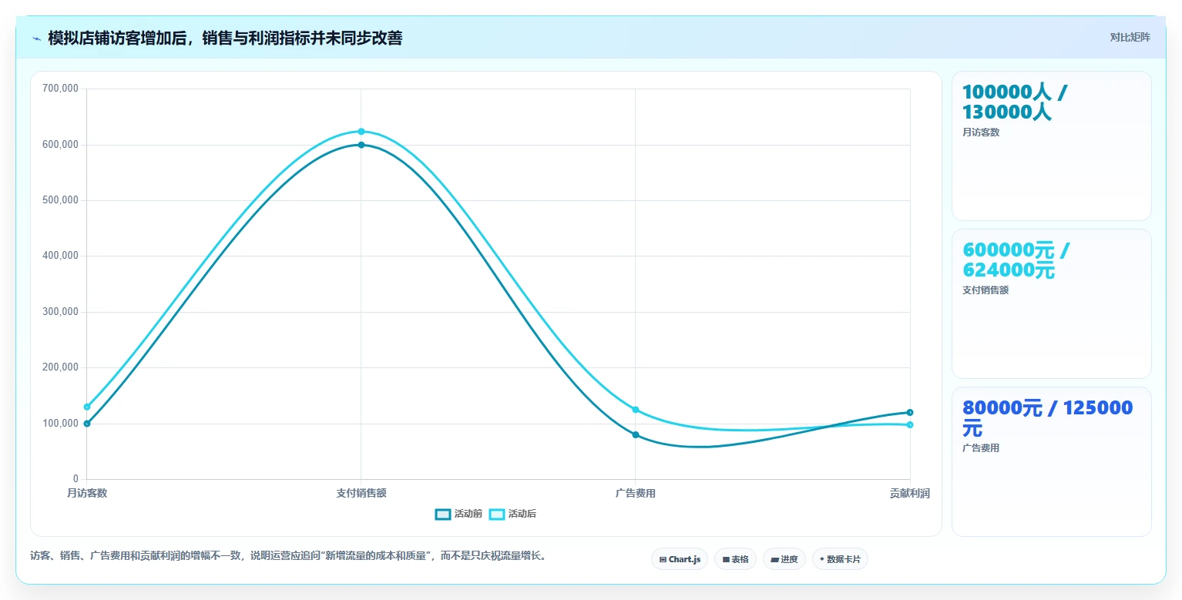The width and height of the screenshot is (1182, 600).
Task: Click the 500,000 y-axis value
Action: [60, 200]
